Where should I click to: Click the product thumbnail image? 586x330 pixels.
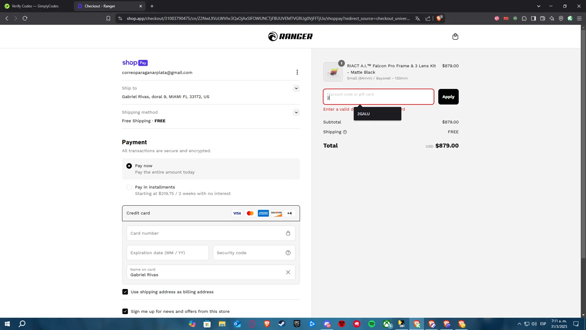click(333, 72)
